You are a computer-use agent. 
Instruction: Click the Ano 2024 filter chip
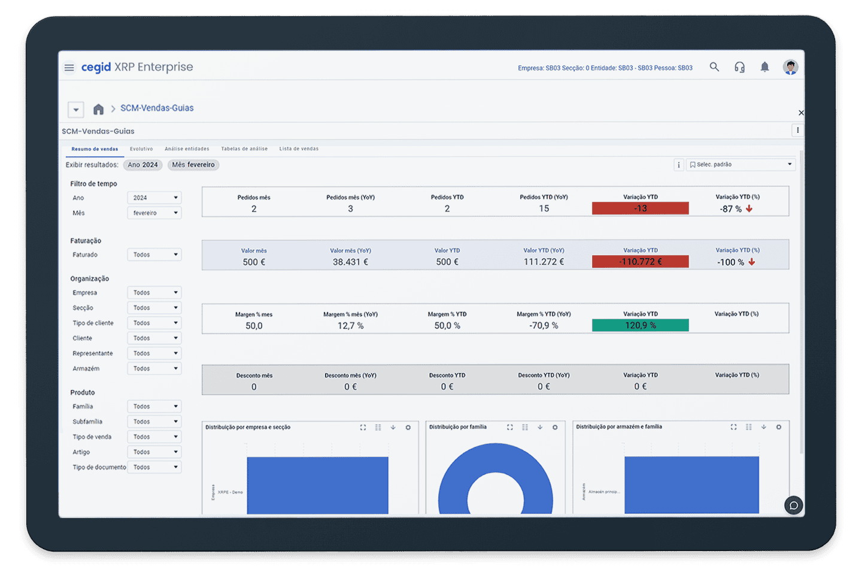click(142, 165)
